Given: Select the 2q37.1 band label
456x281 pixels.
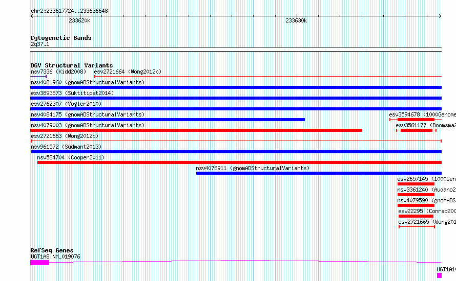Looking at the screenshot, I should point(40,44).
